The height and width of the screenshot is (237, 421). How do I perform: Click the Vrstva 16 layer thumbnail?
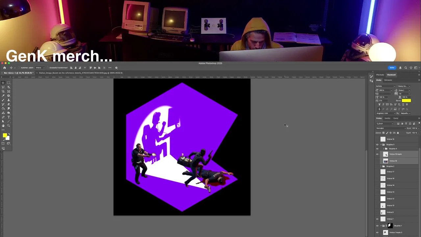point(383,178)
